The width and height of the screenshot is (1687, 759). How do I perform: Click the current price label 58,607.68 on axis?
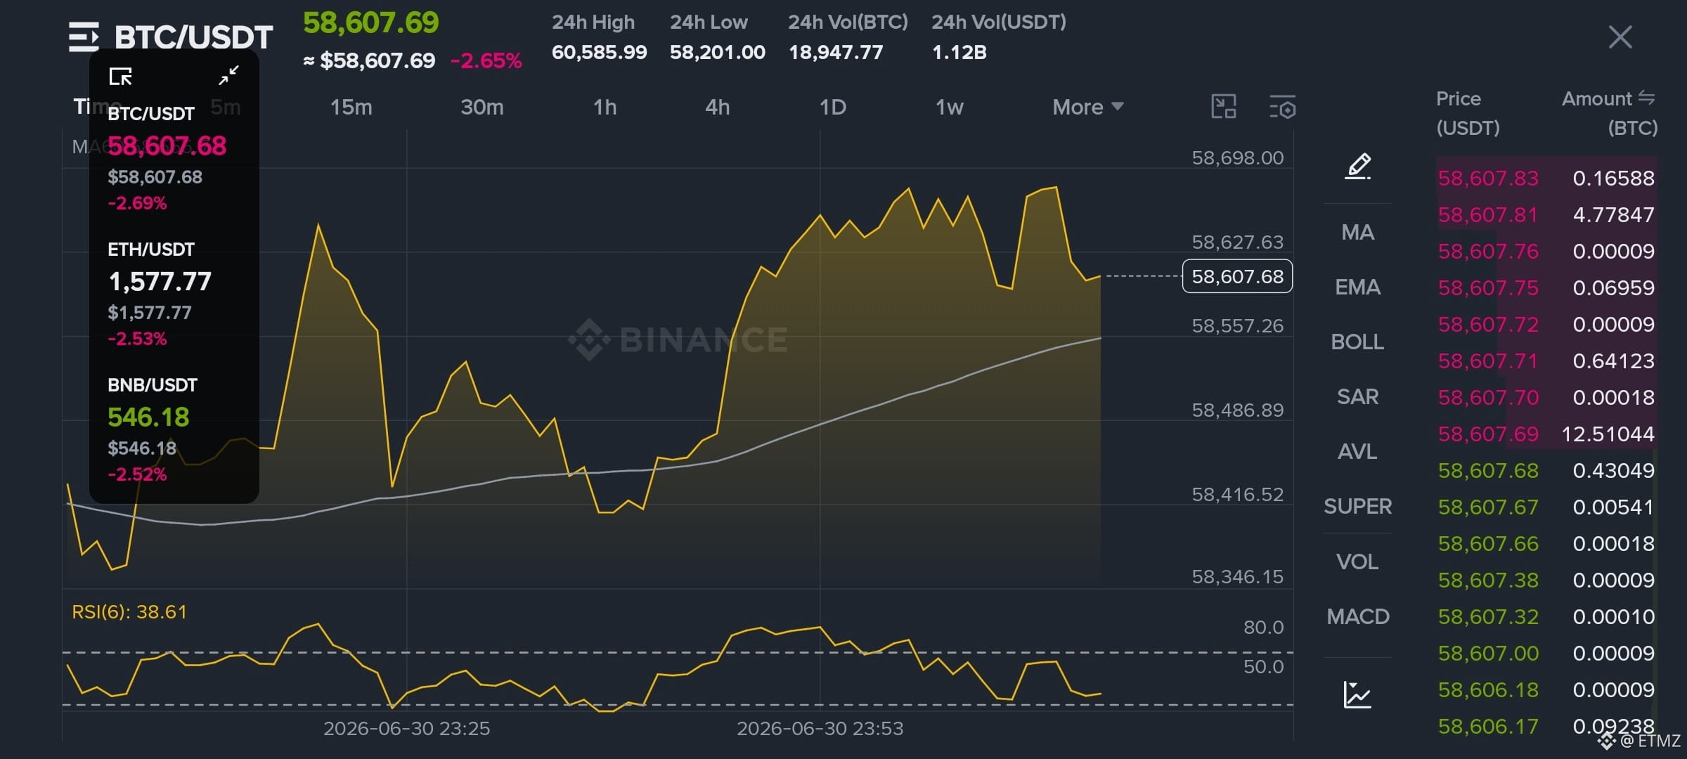coord(1237,276)
